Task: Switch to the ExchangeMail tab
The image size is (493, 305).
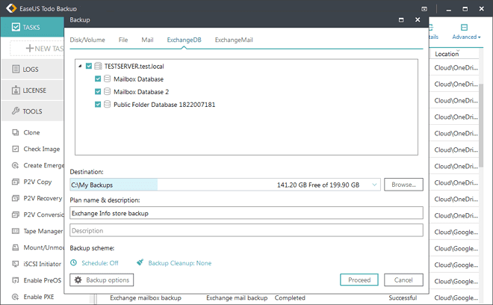Action: pos(234,40)
